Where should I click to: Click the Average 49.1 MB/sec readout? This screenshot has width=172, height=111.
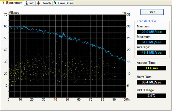click(x=151, y=53)
